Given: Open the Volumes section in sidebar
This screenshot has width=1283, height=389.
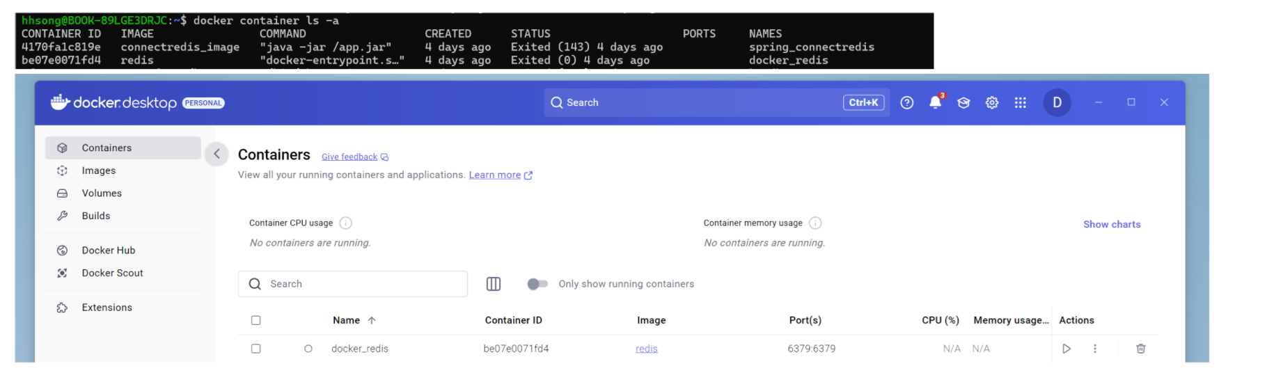Looking at the screenshot, I should coord(123,193).
